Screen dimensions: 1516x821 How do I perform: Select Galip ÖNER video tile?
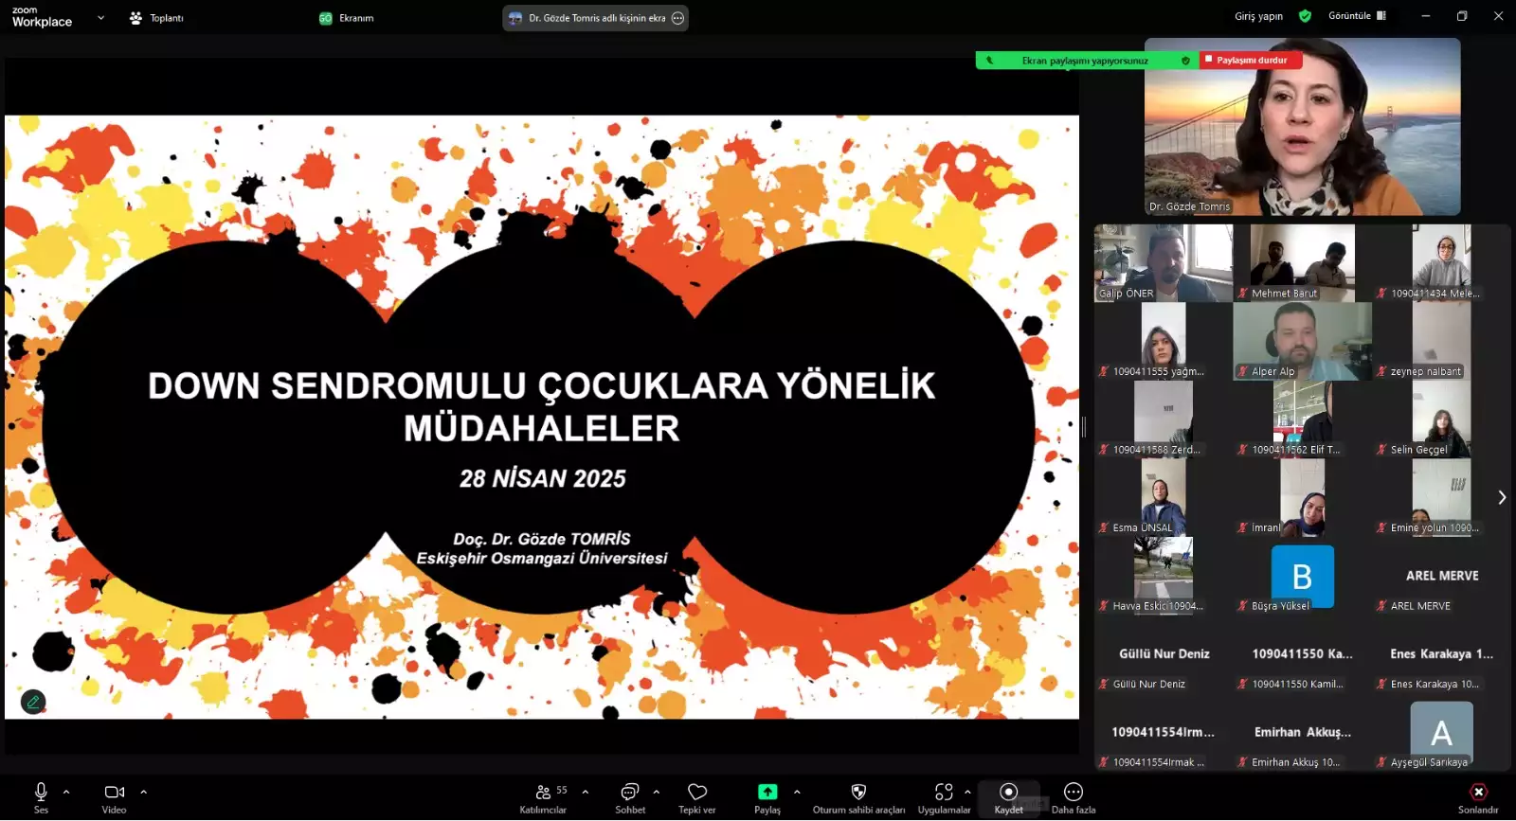pyautogui.click(x=1164, y=263)
